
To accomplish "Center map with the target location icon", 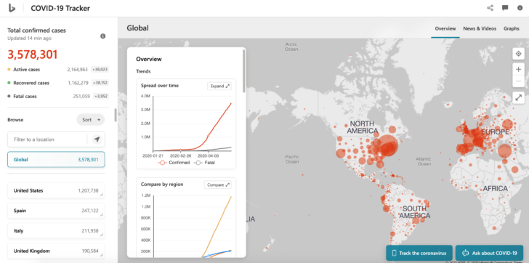I will tap(518, 54).
